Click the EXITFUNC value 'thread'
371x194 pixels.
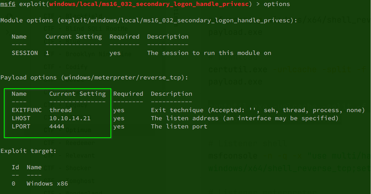pyautogui.click(x=61, y=110)
